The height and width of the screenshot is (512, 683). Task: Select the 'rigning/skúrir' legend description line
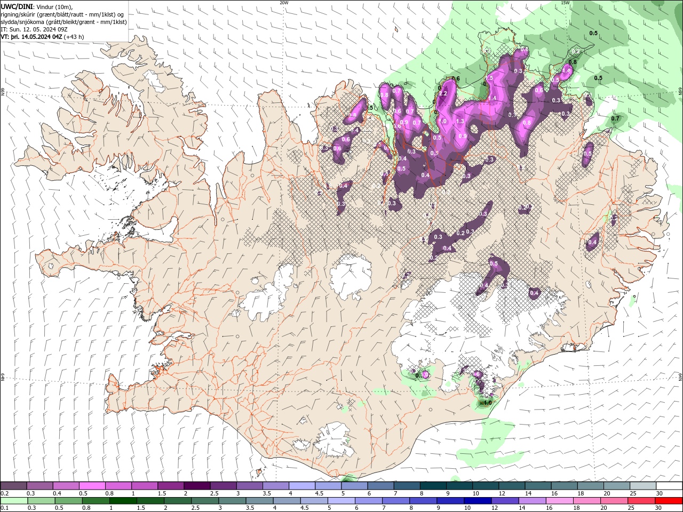(63, 14)
